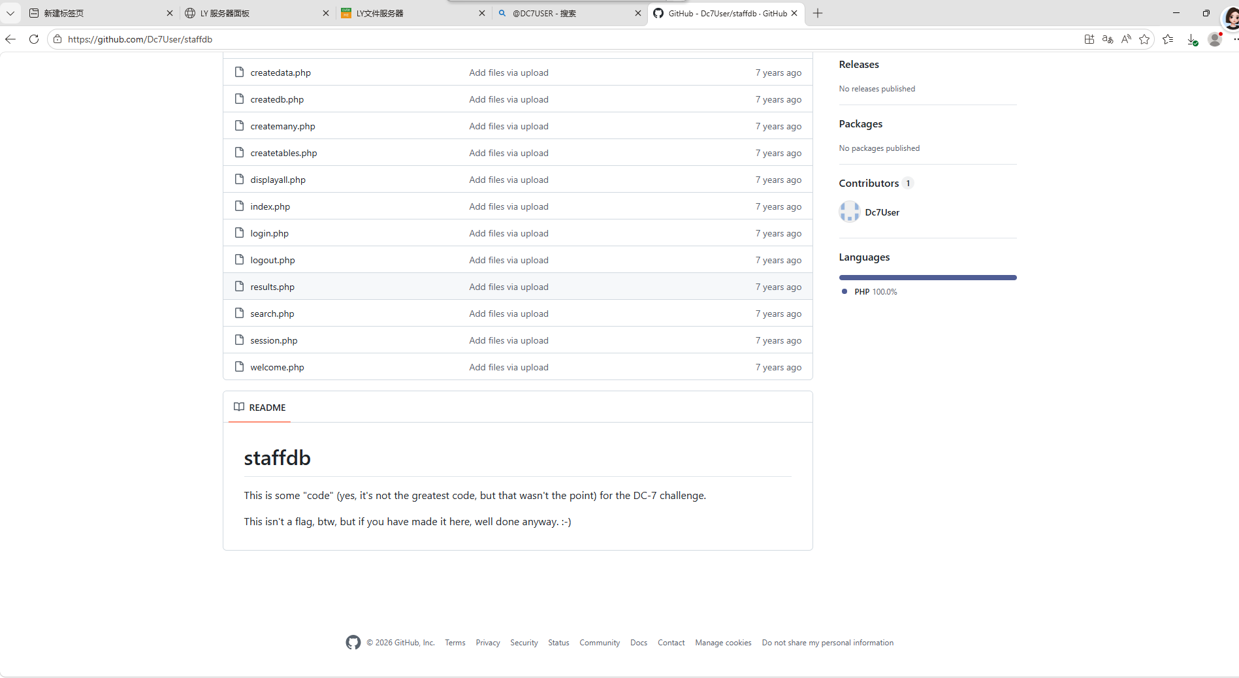Image resolution: width=1239 pixels, height=678 pixels.
Task: Open the Favorites list icon
Action: tap(1168, 39)
